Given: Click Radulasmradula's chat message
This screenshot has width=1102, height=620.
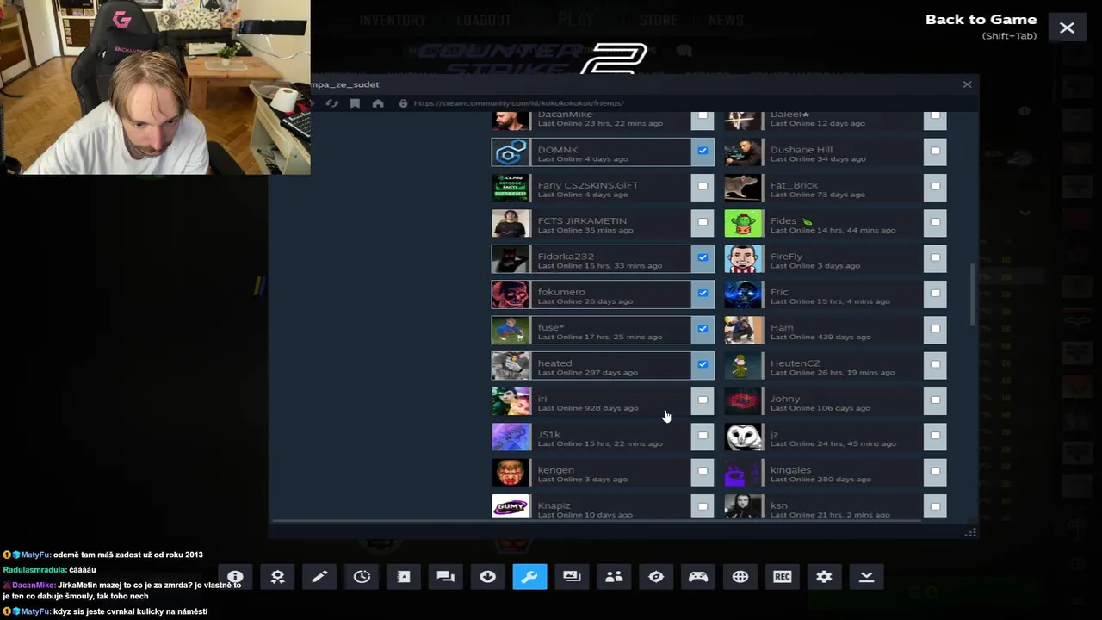Looking at the screenshot, I should click(50, 570).
